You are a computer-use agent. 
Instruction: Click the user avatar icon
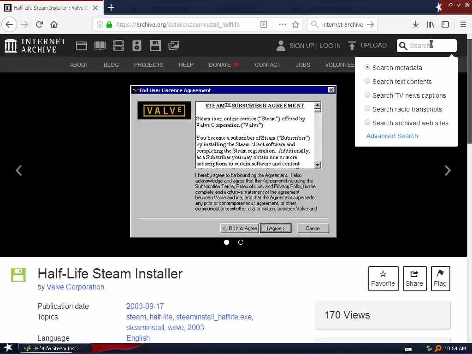click(281, 46)
